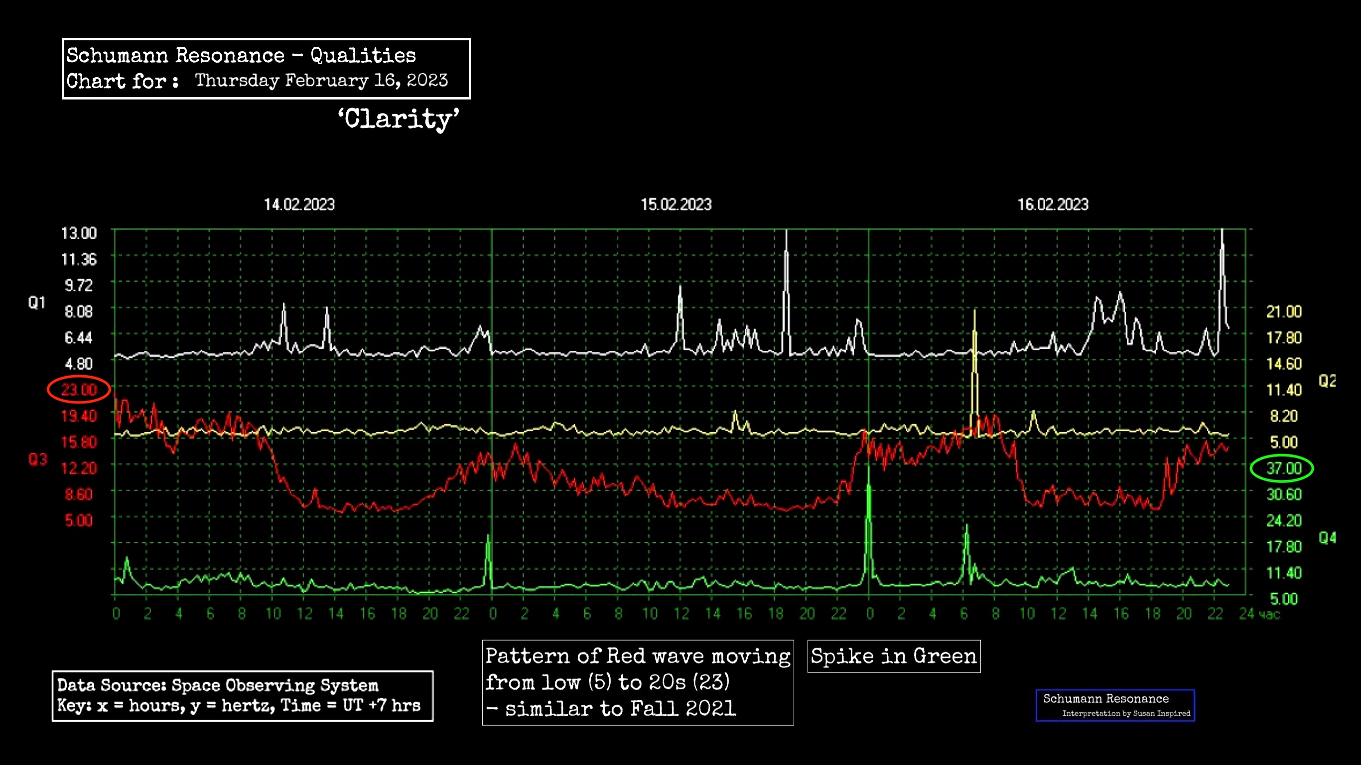Click the 8.08 Q1 scale value
This screenshot has height=765, width=1361.
coord(79,312)
